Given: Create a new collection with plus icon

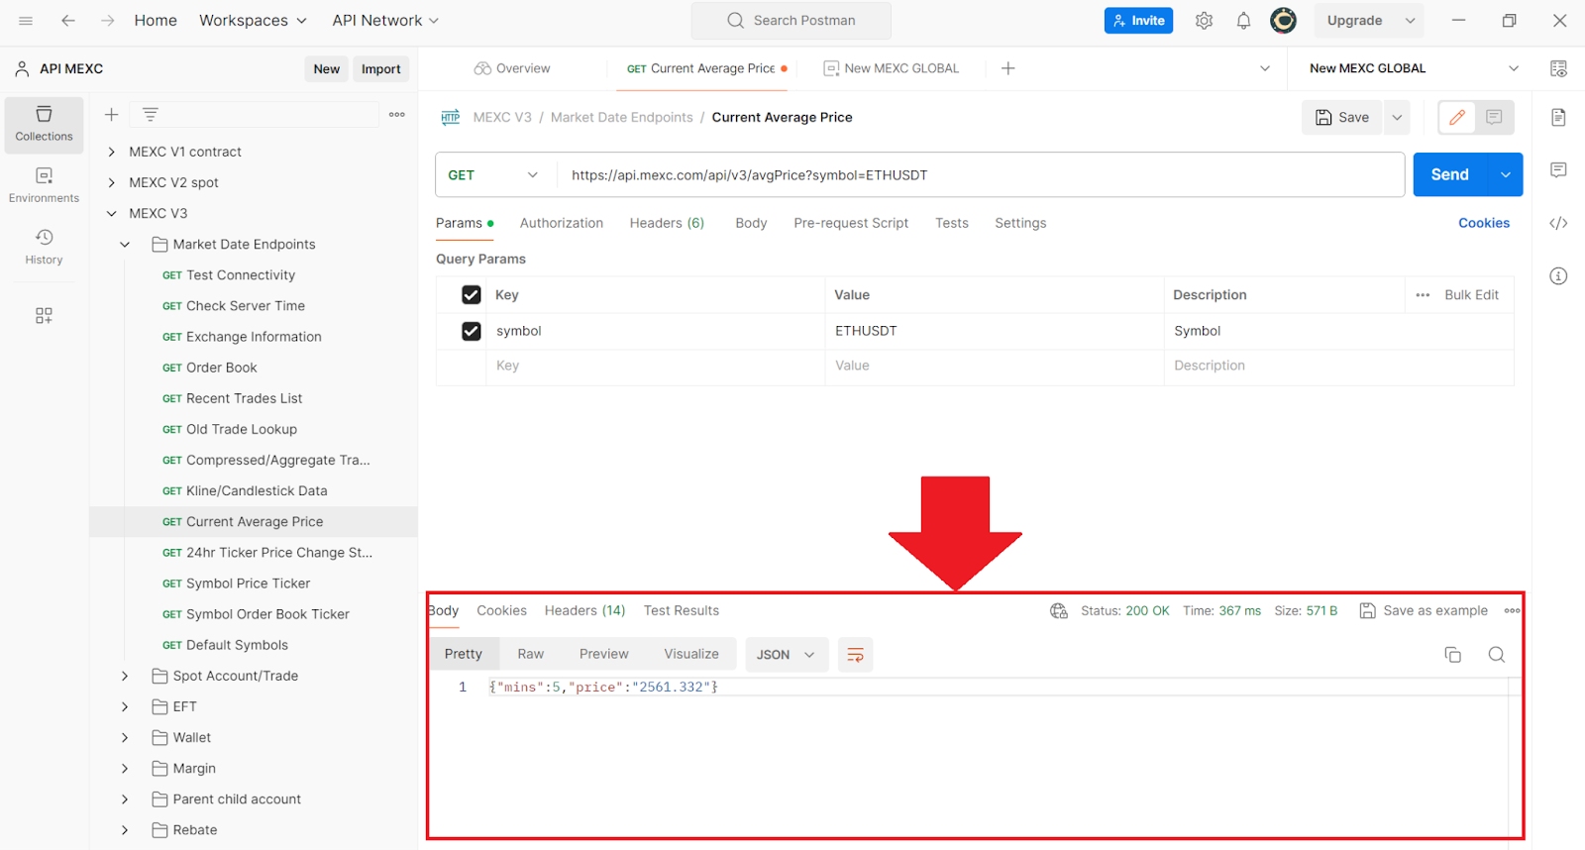Looking at the screenshot, I should 112,115.
